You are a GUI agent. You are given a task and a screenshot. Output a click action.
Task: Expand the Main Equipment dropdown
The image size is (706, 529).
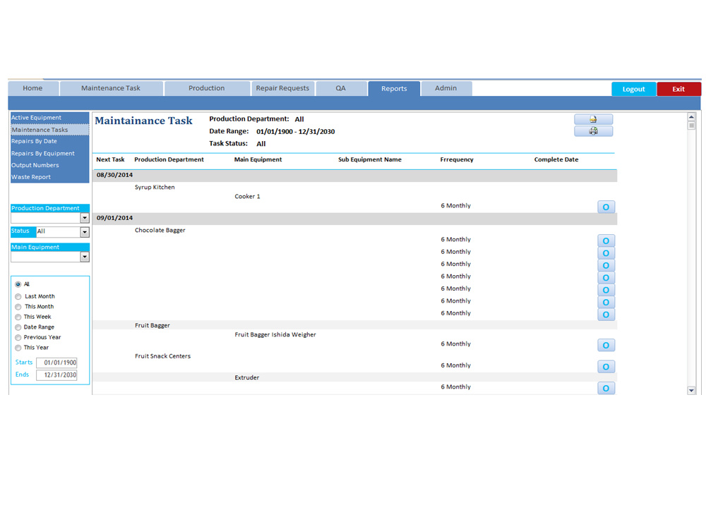[x=85, y=257]
